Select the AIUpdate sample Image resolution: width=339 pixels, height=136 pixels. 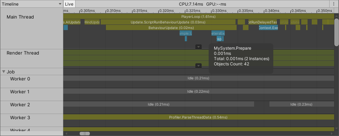(x=72, y=22)
